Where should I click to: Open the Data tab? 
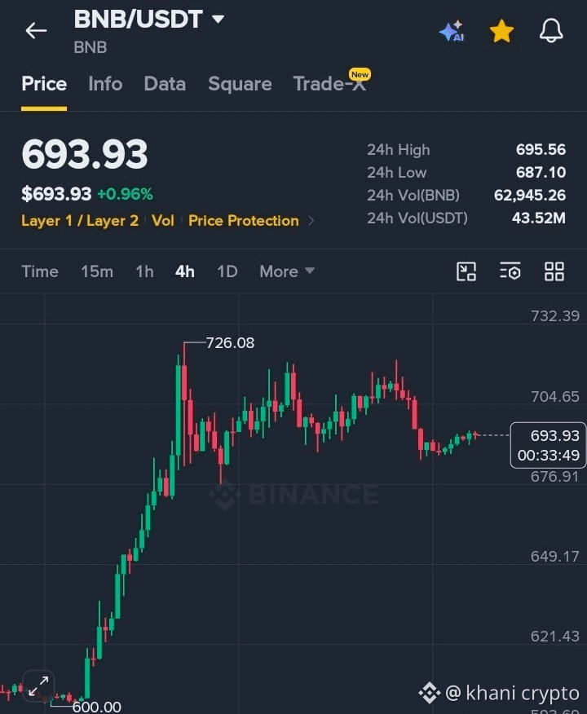tap(165, 84)
